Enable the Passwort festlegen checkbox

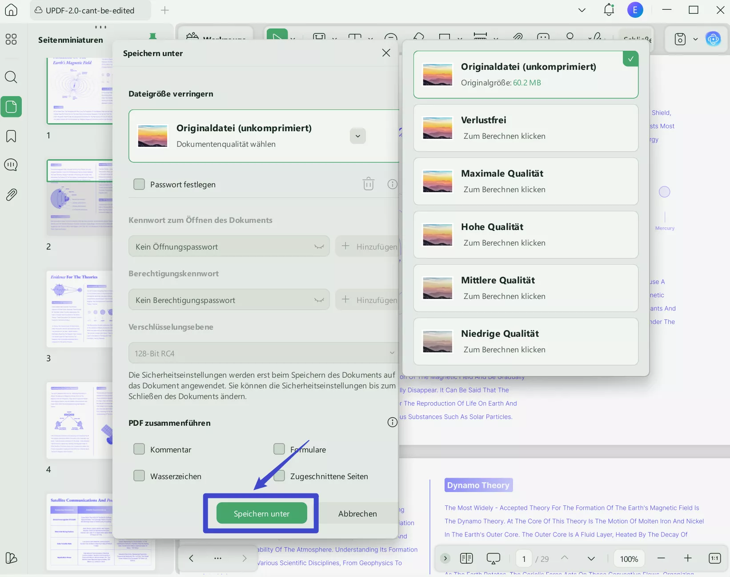139,184
